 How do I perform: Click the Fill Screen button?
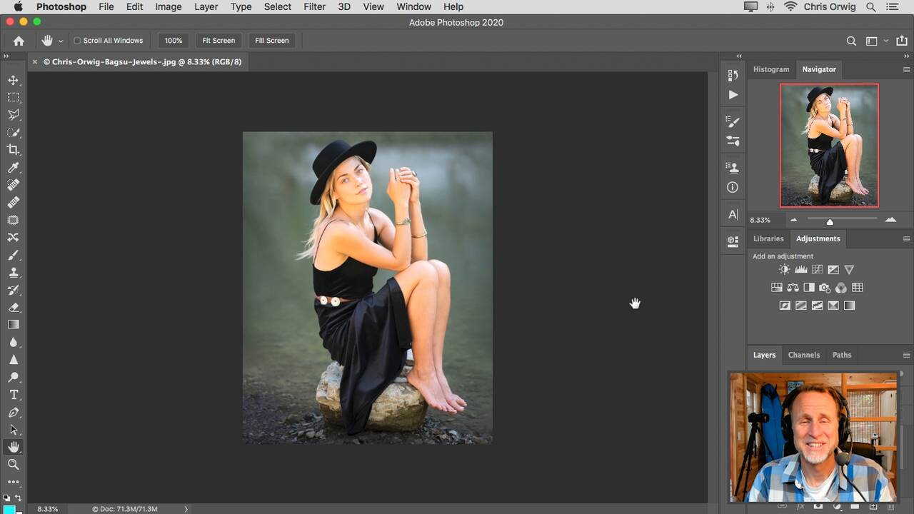click(272, 41)
